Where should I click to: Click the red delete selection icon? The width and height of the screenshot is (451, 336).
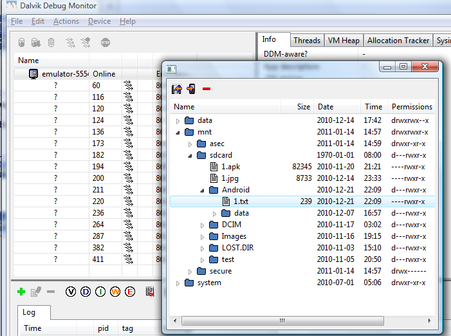pyautogui.click(x=207, y=89)
